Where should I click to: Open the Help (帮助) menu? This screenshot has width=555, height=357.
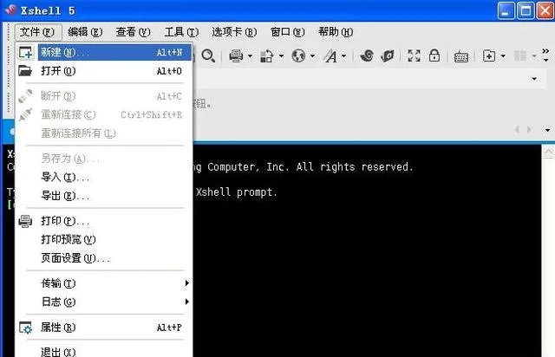coord(336,32)
